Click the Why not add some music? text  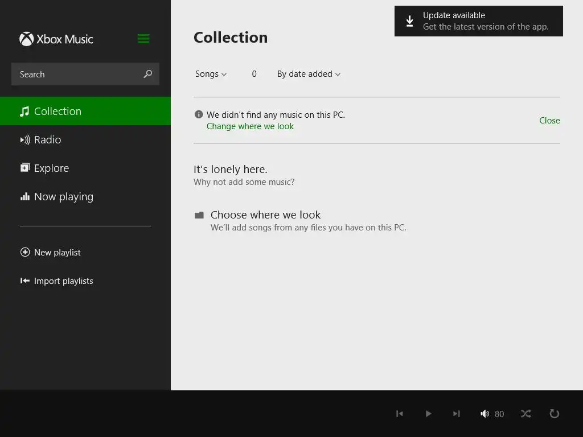pos(244,182)
